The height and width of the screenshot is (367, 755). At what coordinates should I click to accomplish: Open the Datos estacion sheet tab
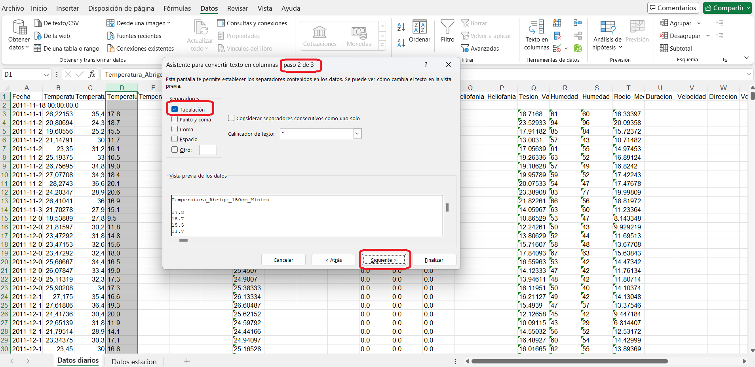click(x=134, y=361)
